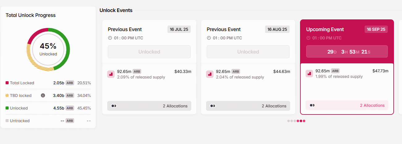Click the upcoming event allocation icon
The height and width of the screenshot is (144, 402).
309,74
